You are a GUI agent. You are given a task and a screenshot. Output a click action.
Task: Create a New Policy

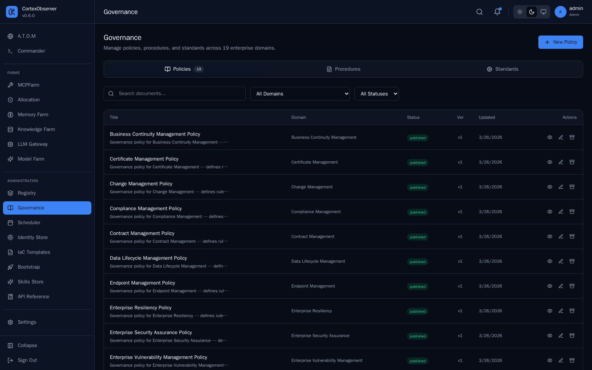561,42
